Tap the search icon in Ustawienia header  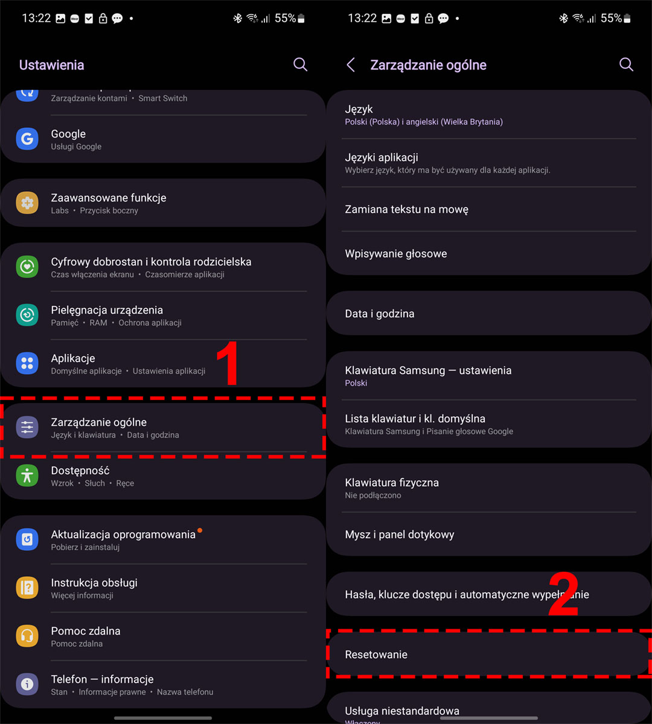300,65
